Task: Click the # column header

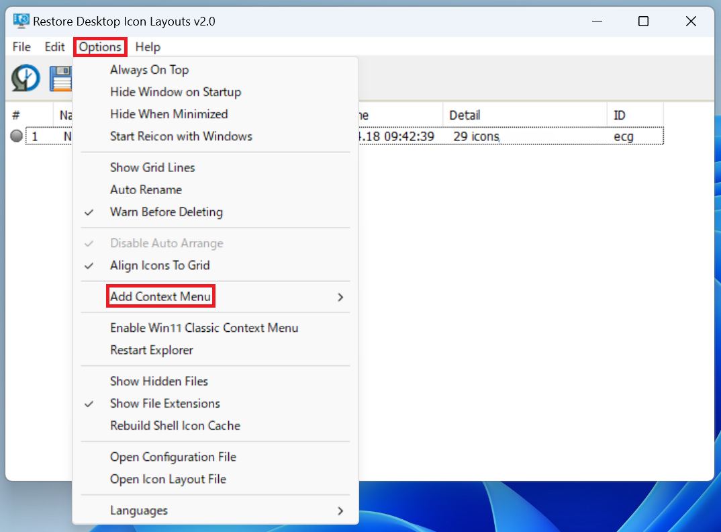Action: 30,115
